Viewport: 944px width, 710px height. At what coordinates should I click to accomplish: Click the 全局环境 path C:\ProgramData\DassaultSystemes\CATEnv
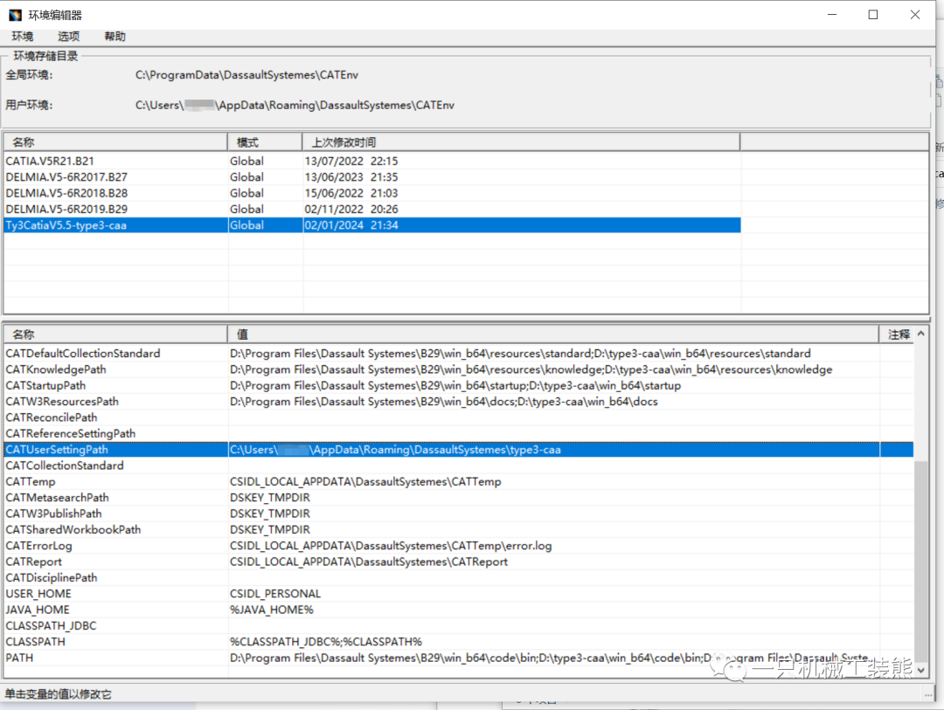(246, 74)
